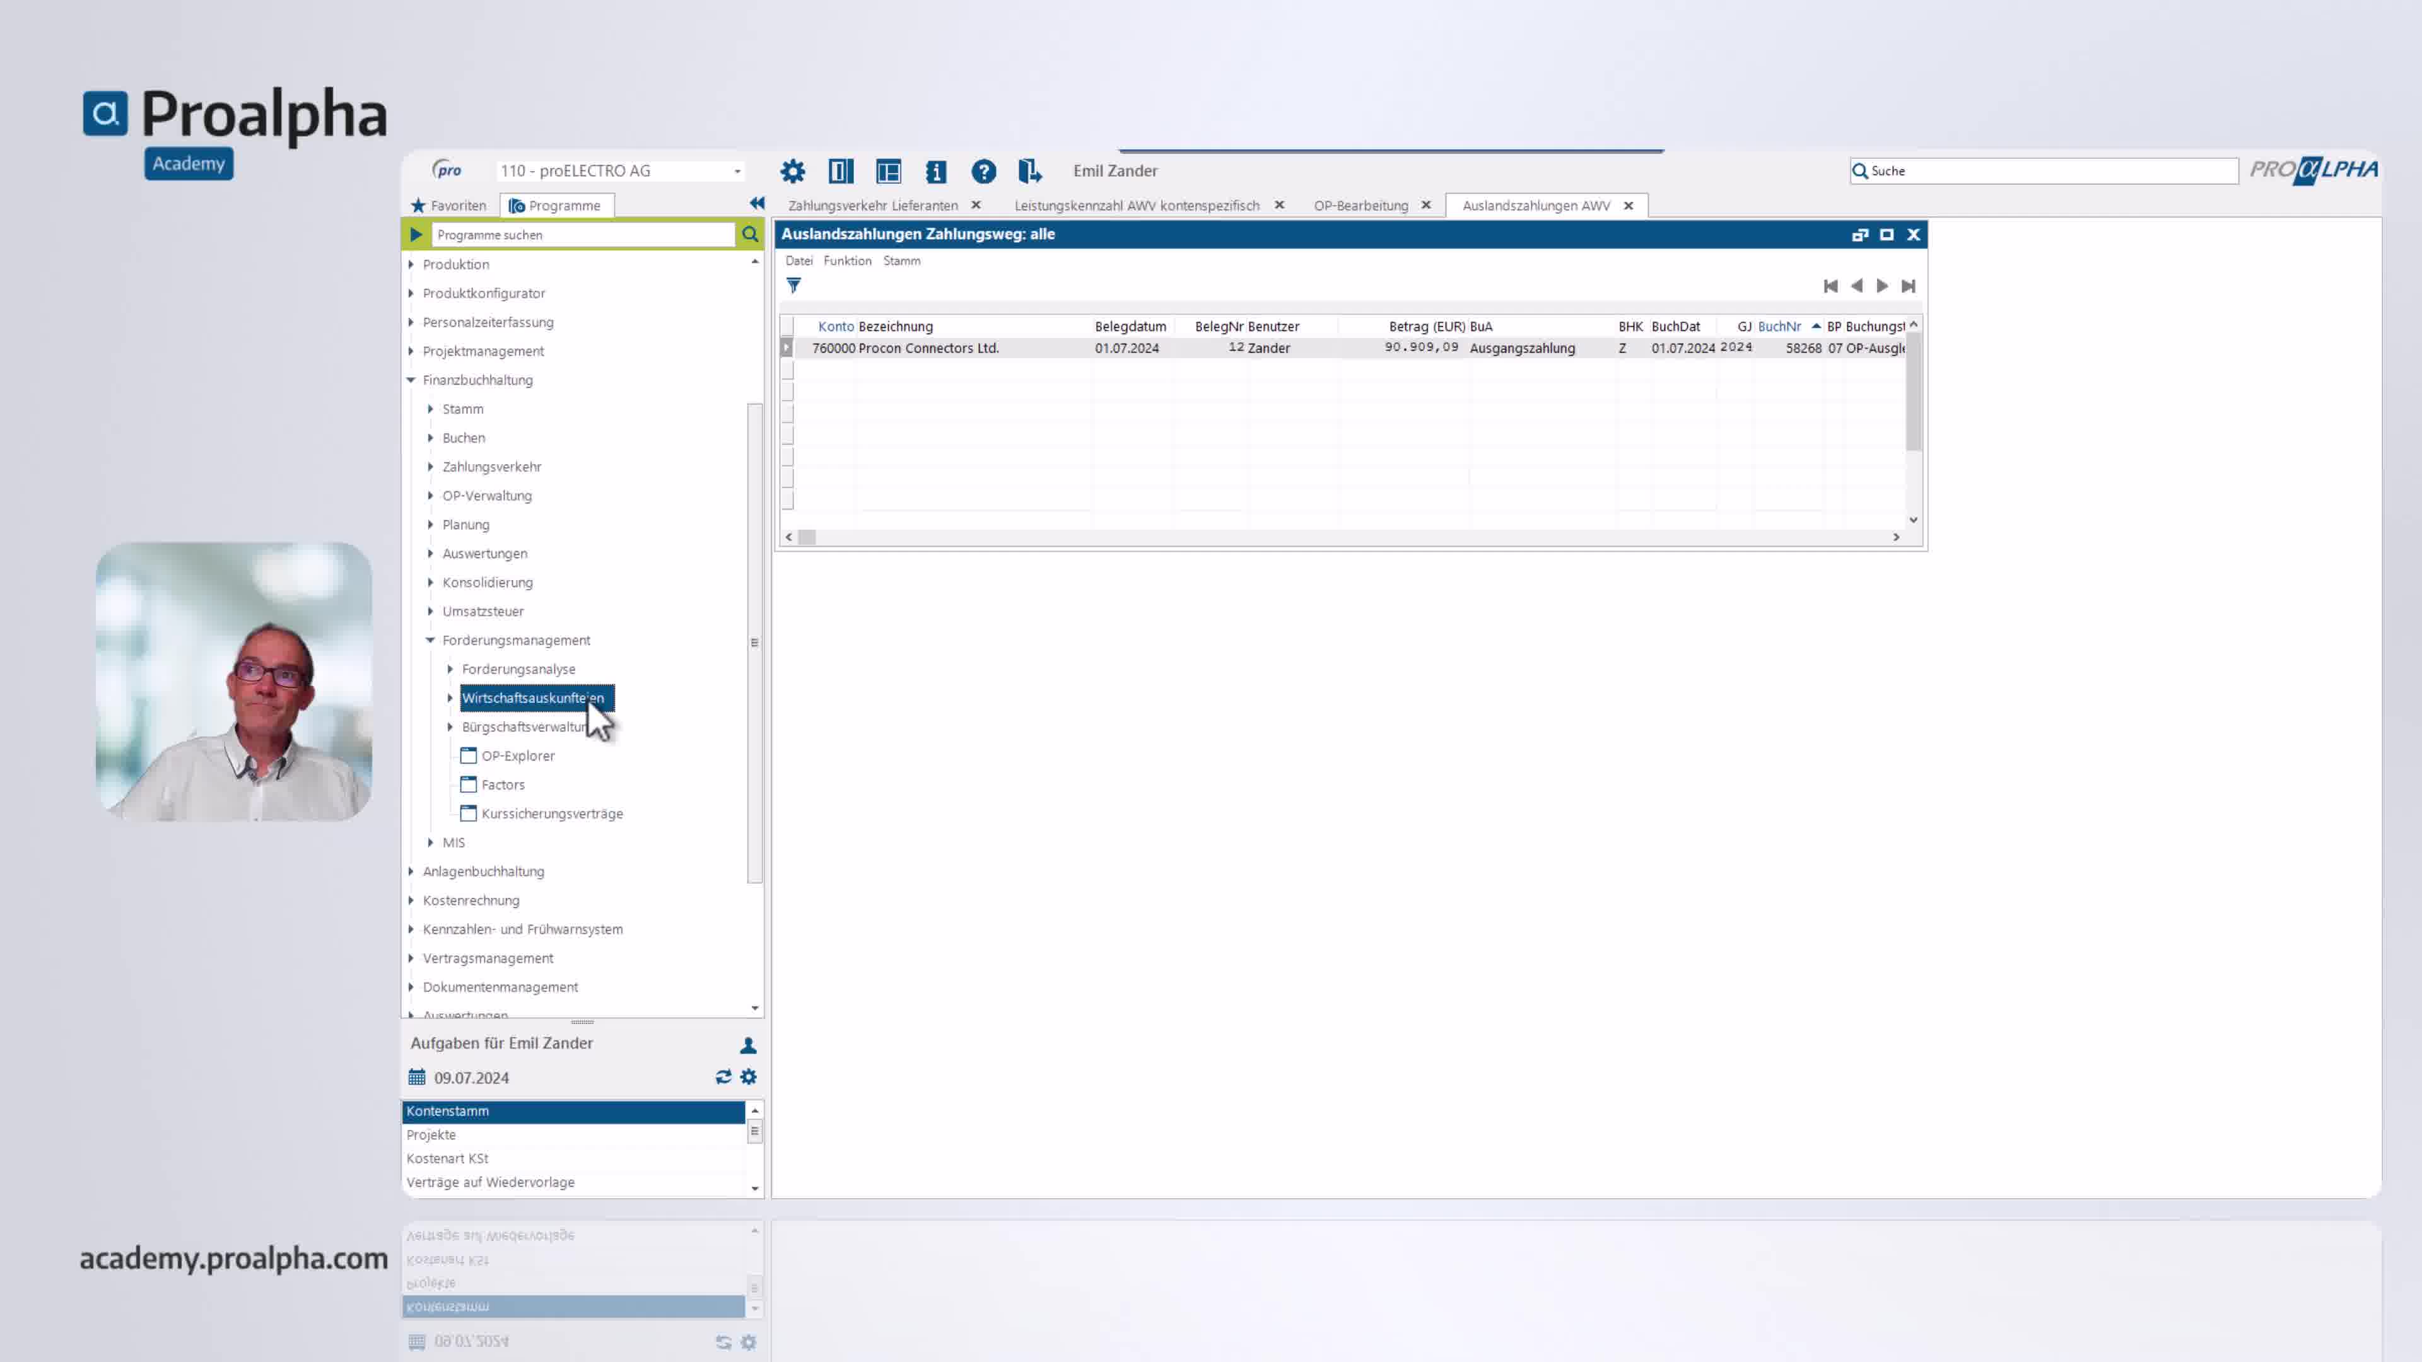Switch to the OP-Bearbeitung tab
2422x1362 pixels.
(1360, 206)
